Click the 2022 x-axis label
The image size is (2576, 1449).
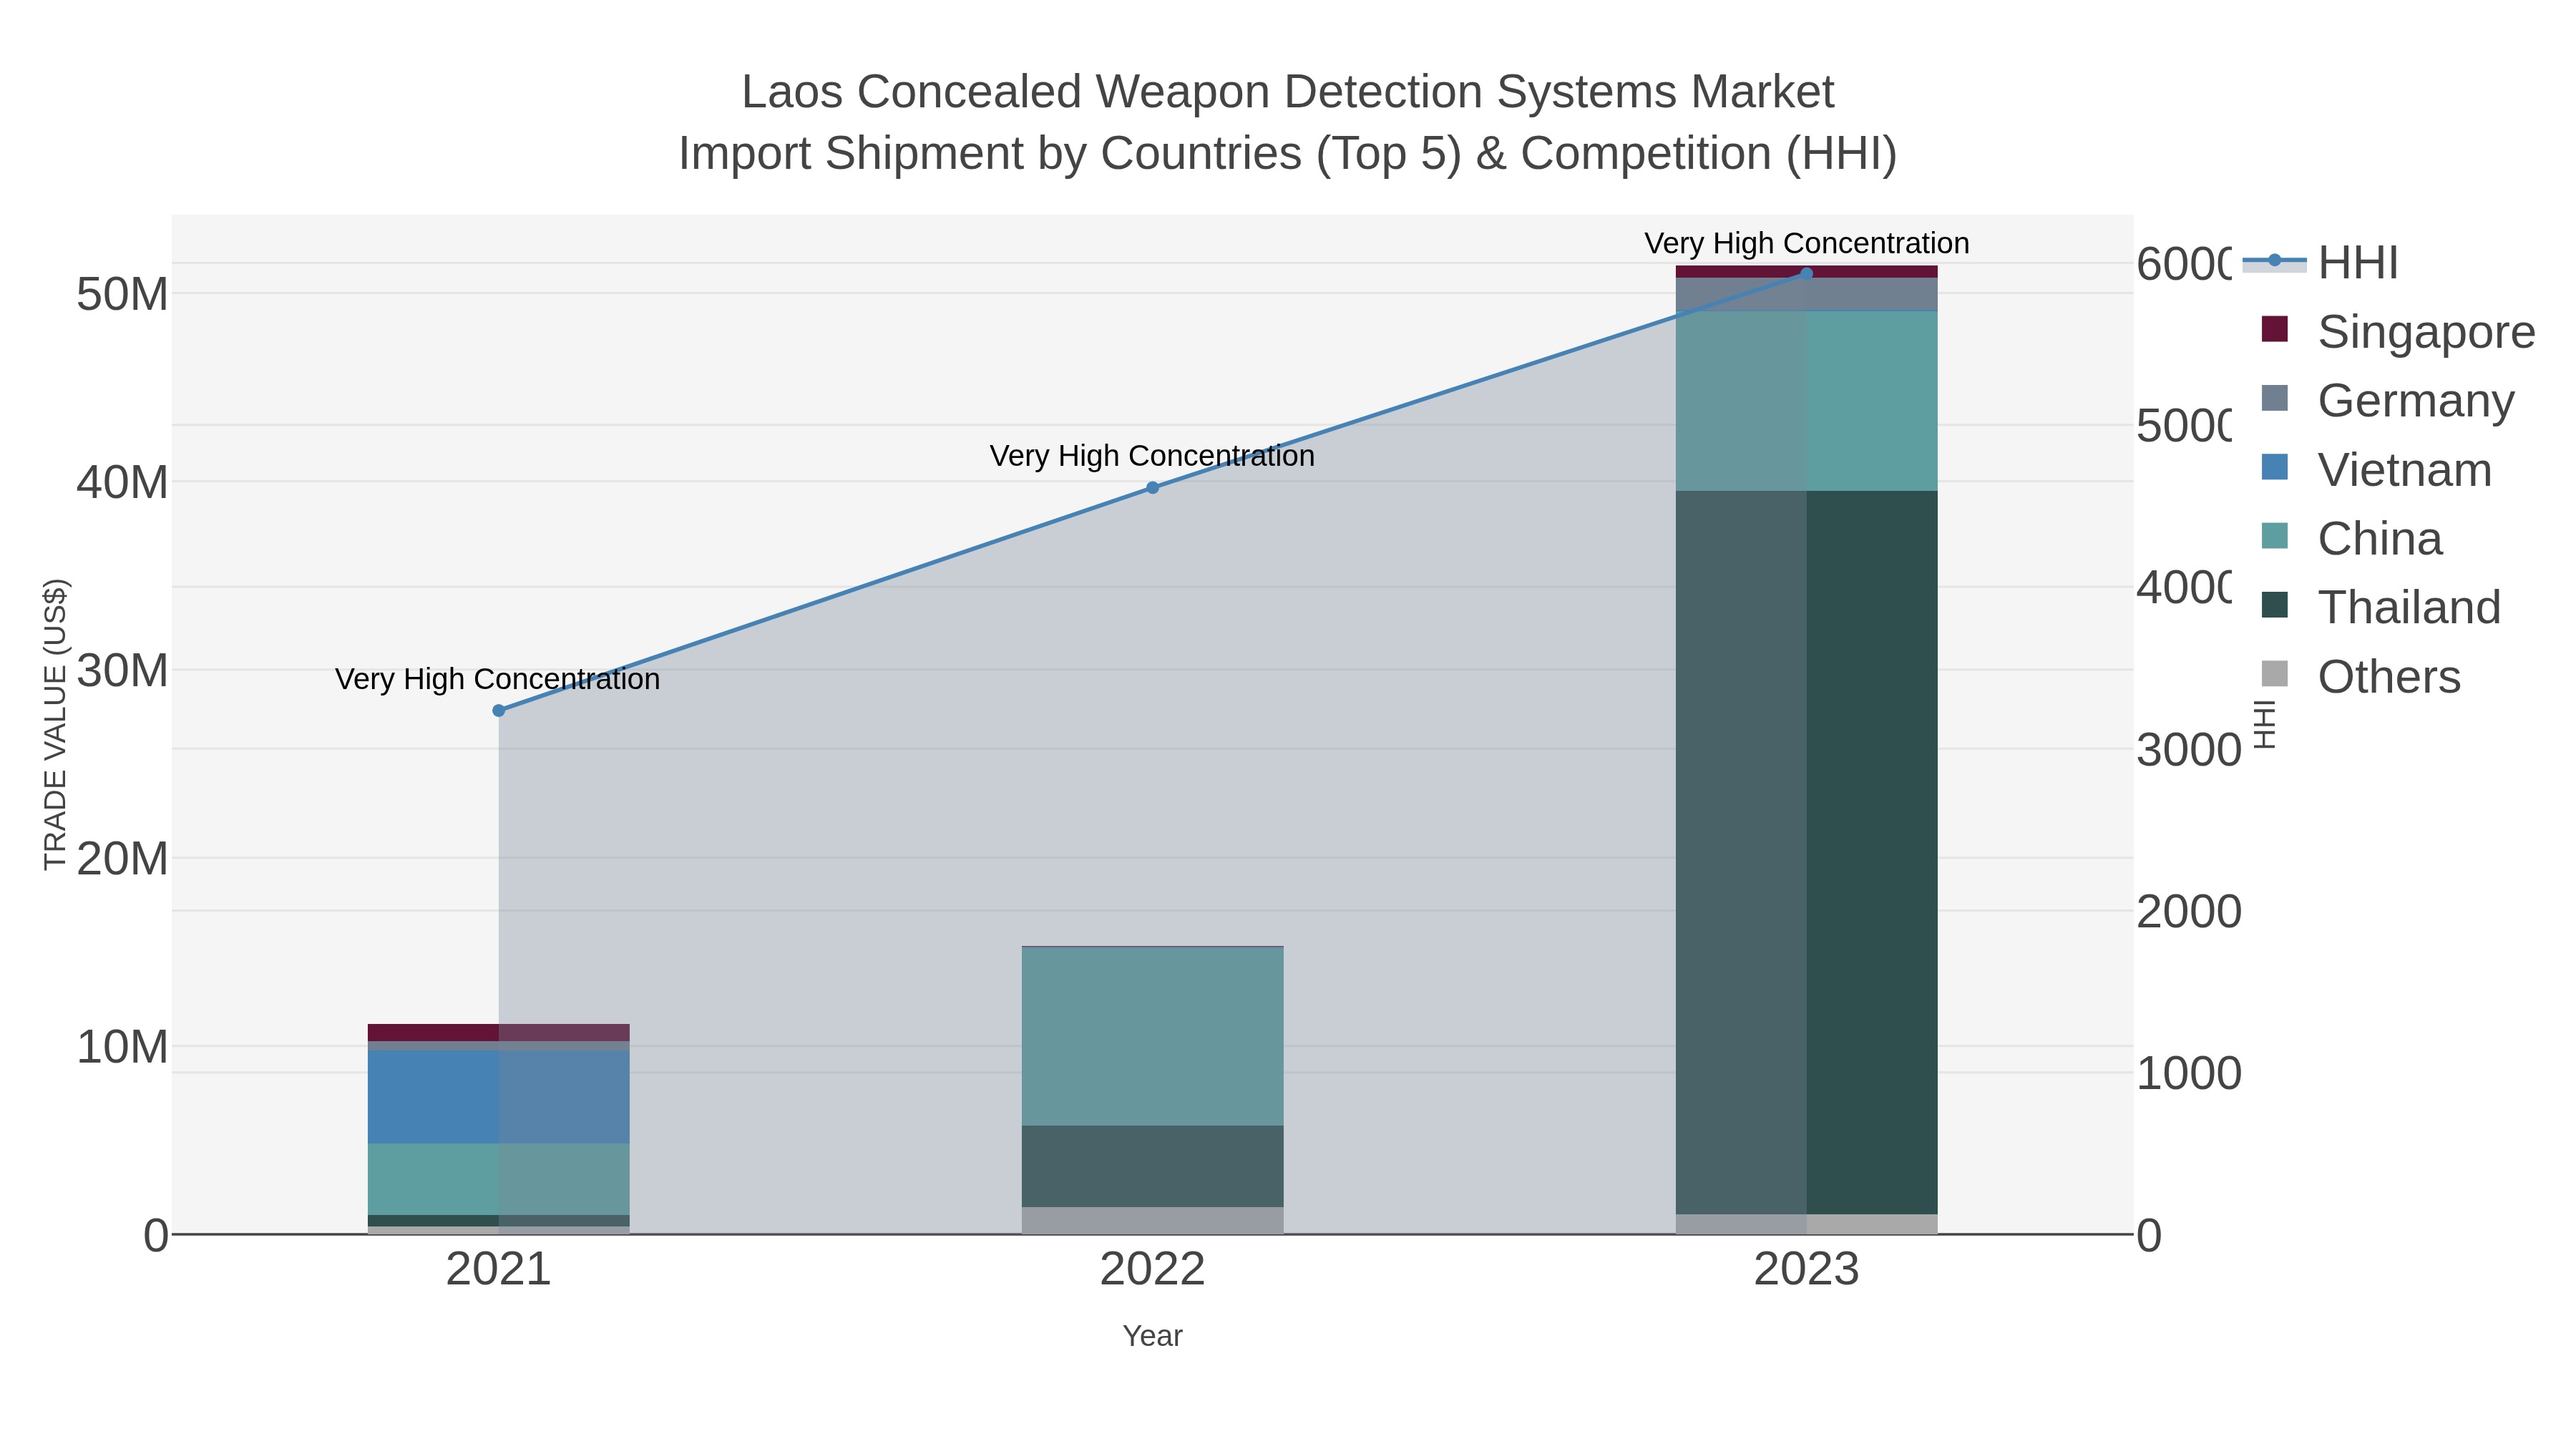click(x=1152, y=1270)
